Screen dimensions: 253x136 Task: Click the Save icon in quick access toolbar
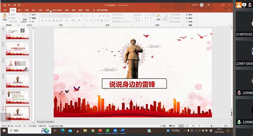pos(4,5)
